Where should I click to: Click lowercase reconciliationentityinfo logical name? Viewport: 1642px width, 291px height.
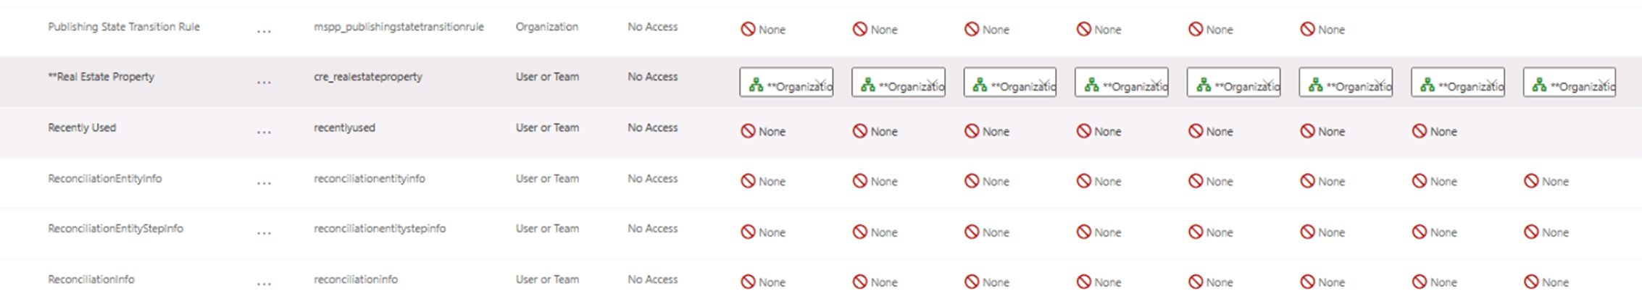(370, 178)
